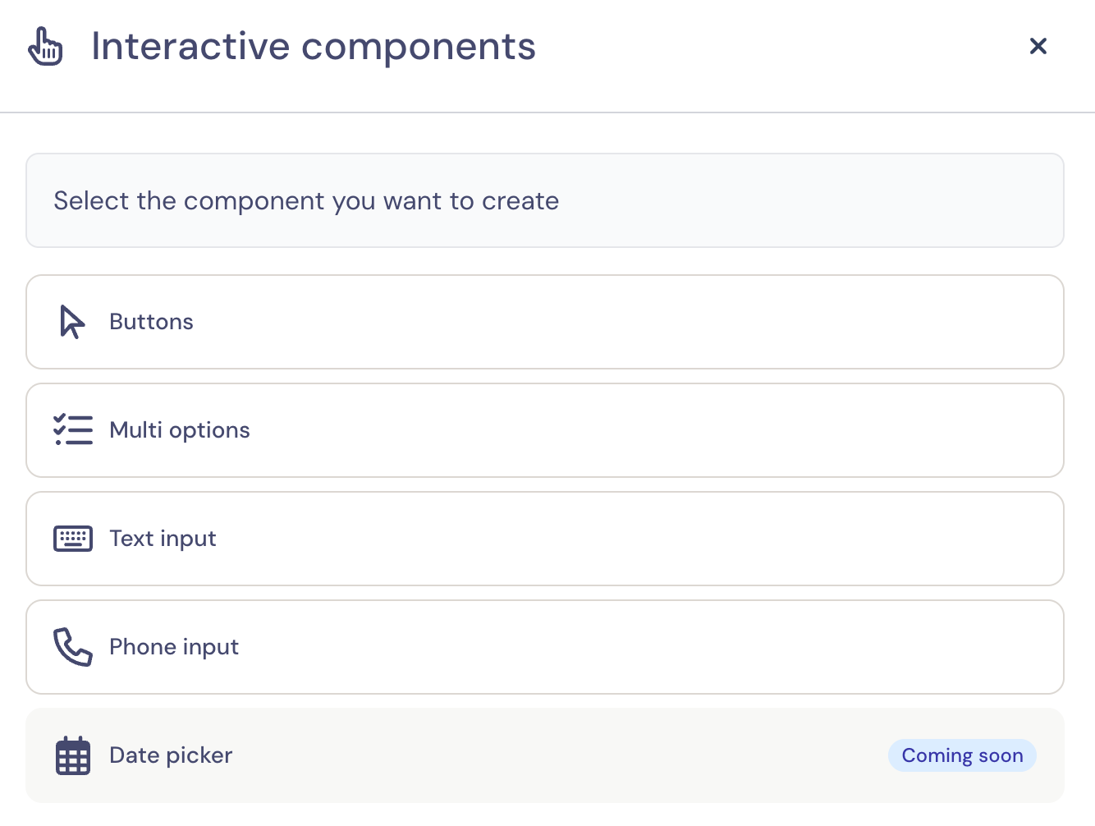Click the Date picker label text
Image resolution: width=1095 pixels, height=826 pixels.
(172, 755)
